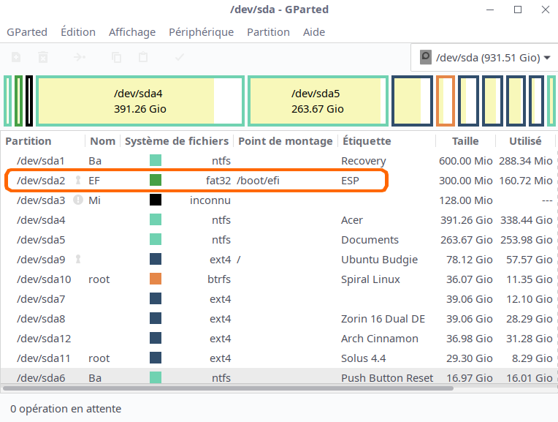Click the New partition toolbar icon
558x422 pixels.
pos(16,57)
